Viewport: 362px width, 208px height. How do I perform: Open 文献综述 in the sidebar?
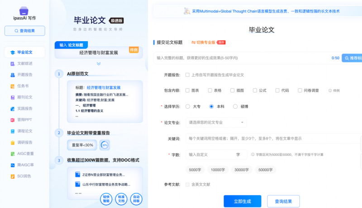(25, 63)
